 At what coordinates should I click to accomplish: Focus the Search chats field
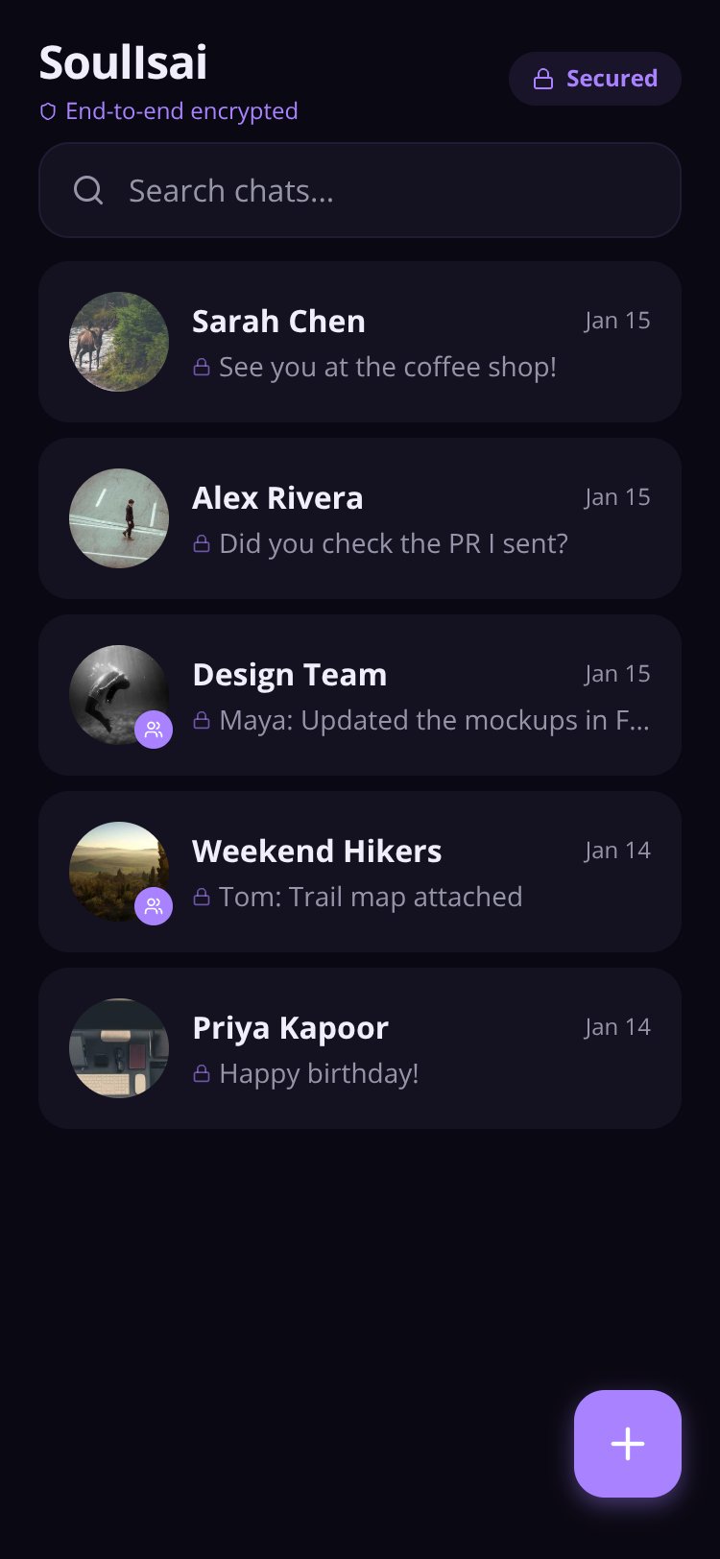[x=360, y=190]
